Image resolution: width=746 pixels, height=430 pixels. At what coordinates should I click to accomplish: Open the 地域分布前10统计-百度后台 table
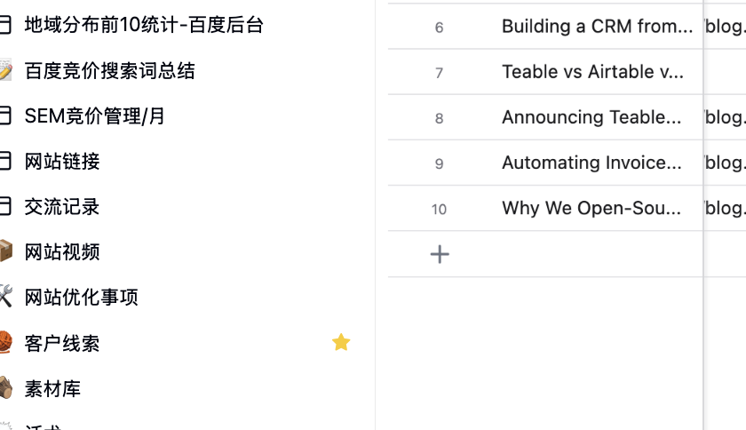click(x=144, y=25)
